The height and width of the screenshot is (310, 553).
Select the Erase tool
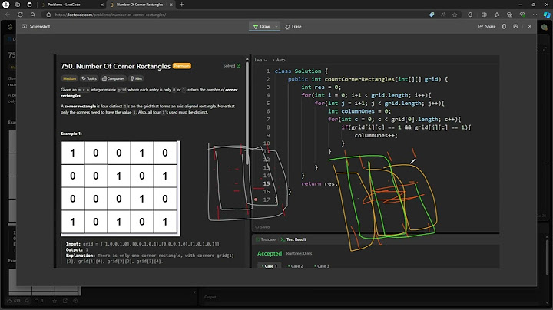pos(293,26)
